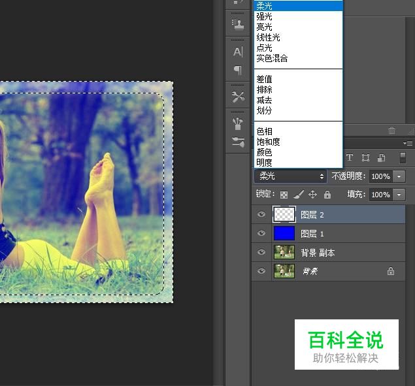415x386 pixels.
Task: Choose 明度 blend mode
Action: point(298,163)
